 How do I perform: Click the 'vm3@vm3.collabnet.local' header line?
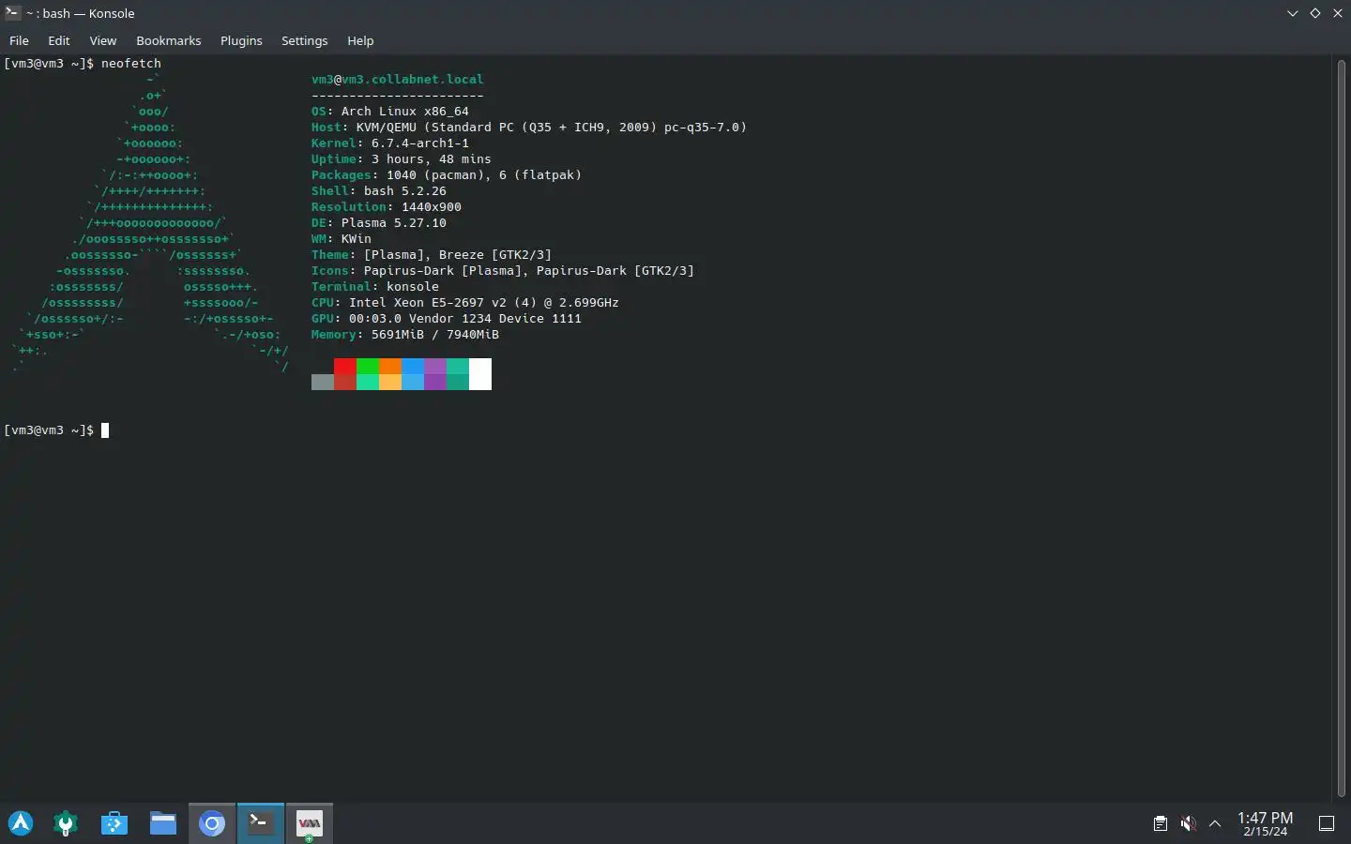click(x=398, y=79)
